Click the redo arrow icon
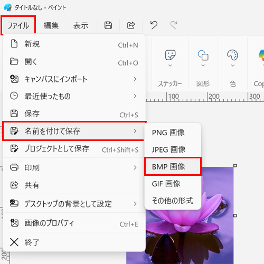The image size is (264, 264). tap(174, 25)
